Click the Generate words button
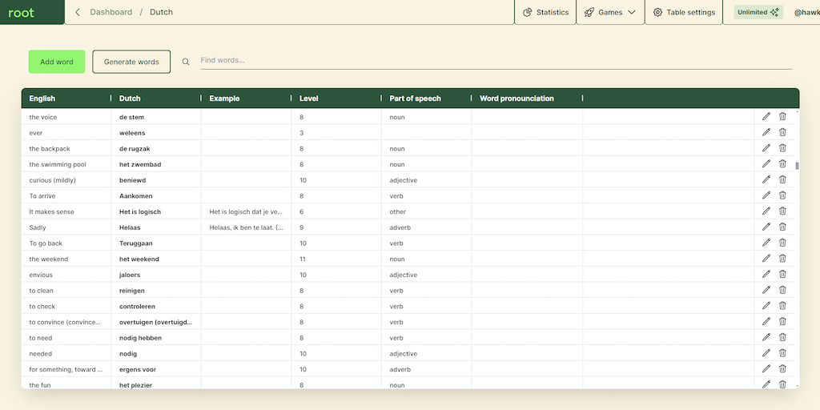Image resolution: width=820 pixels, height=410 pixels. (x=131, y=62)
